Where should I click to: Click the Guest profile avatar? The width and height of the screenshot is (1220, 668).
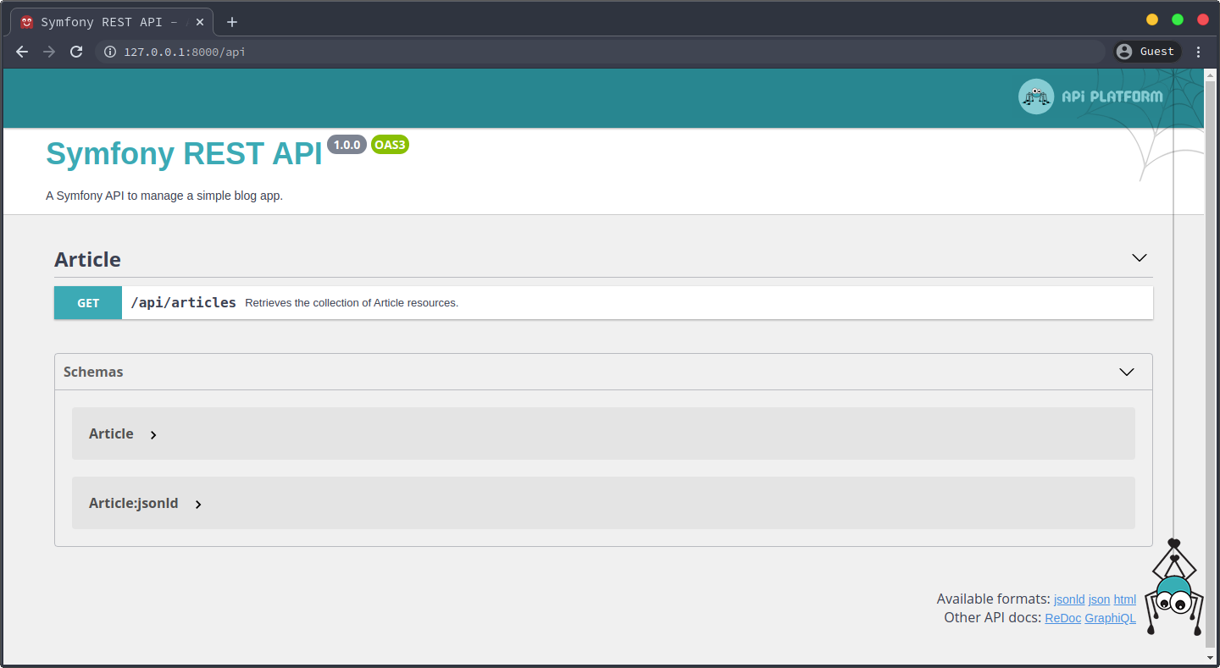[x=1124, y=52]
